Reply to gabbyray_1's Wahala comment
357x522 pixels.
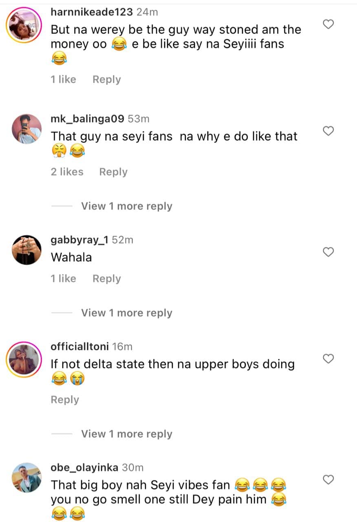point(106,279)
